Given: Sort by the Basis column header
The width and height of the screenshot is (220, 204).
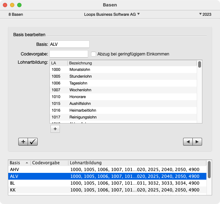Looking at the screenshot, I should pyautogui.click(x=19, y=162).
